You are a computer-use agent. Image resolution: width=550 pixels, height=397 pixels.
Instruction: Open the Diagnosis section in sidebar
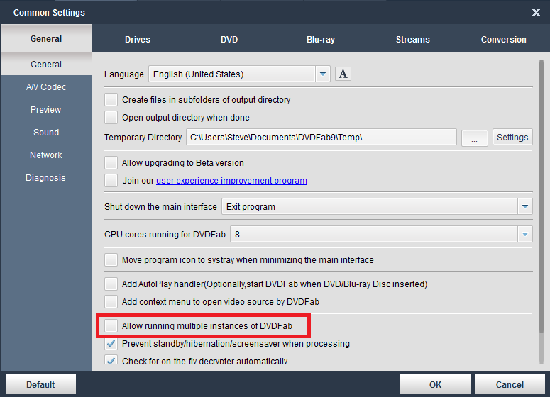(46, 178)
